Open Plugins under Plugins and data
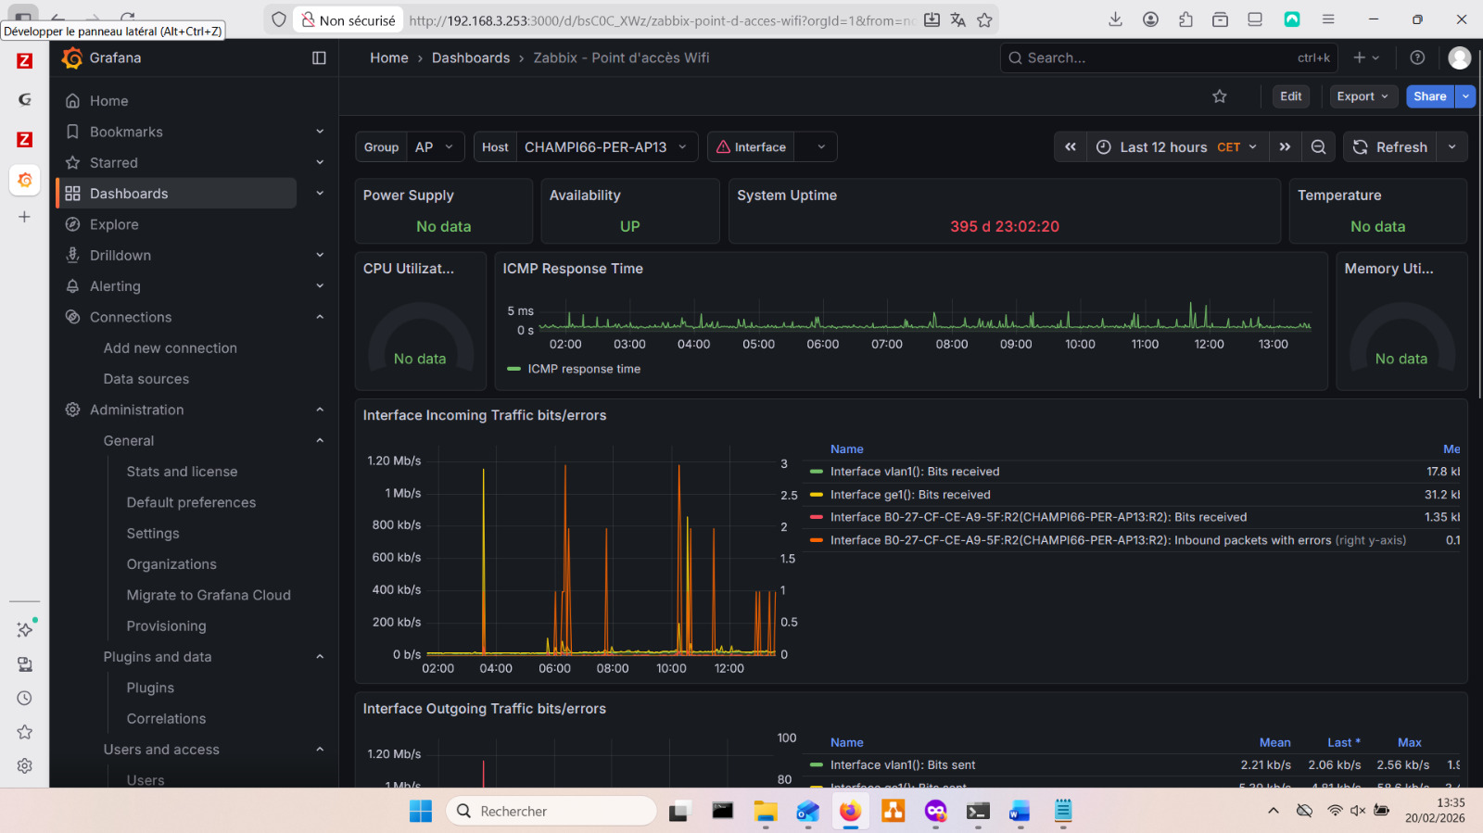Image resolution: width=1483 pixels, height=833 pixels. 151,688
